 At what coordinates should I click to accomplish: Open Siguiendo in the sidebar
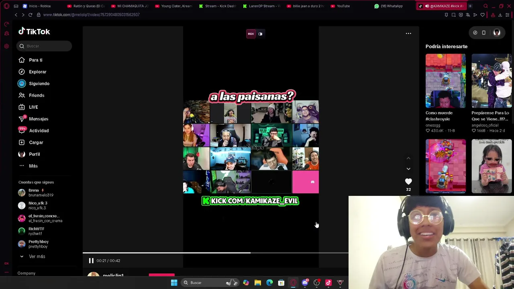coord(34,83)
